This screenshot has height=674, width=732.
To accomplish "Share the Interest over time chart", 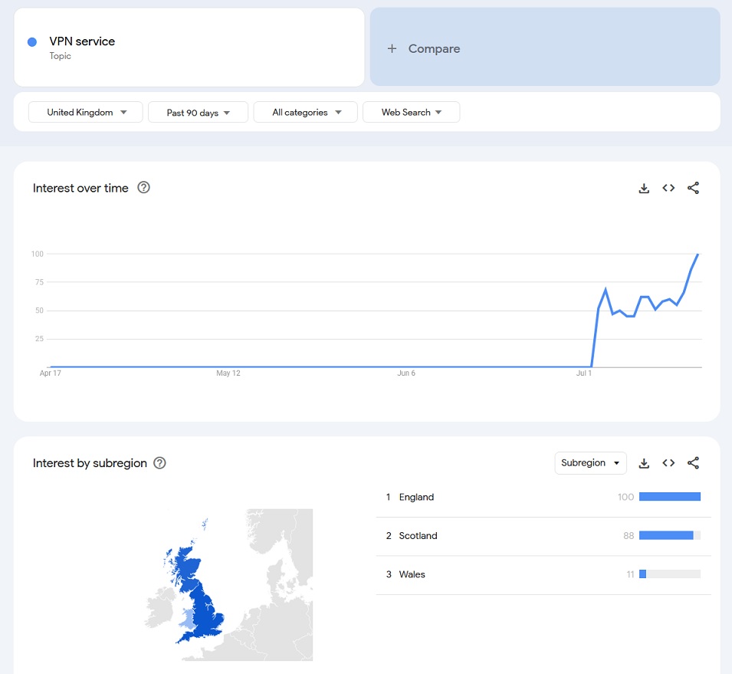I will 693,188.
